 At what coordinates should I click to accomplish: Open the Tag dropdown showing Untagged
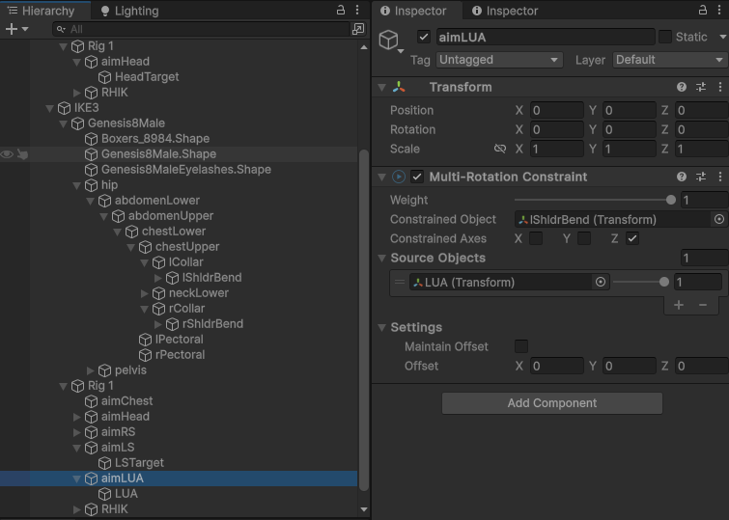coord(498,60)
